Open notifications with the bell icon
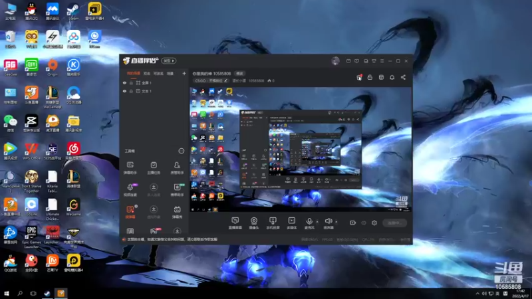Viewport: 532px width, 299px height. (392, 77)
